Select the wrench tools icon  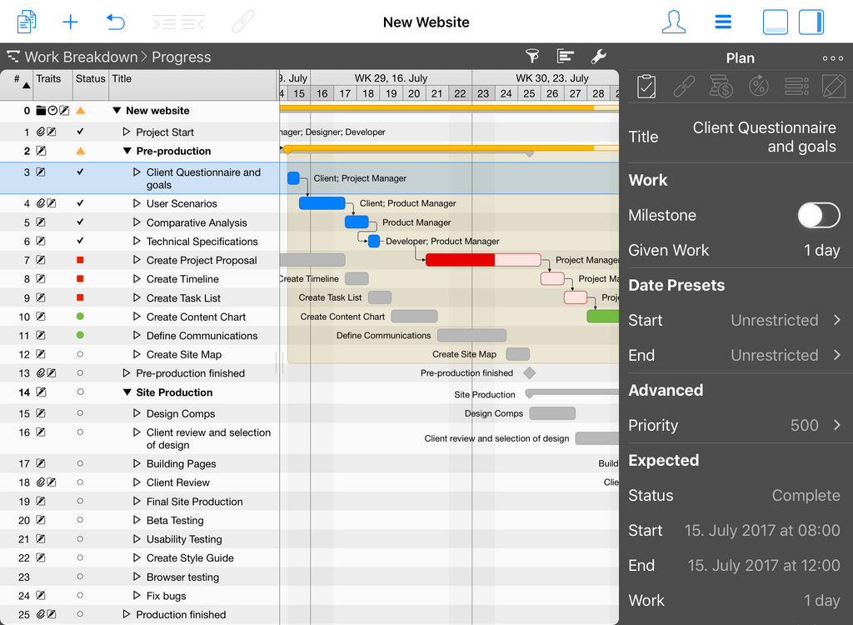tap(599, 55)
